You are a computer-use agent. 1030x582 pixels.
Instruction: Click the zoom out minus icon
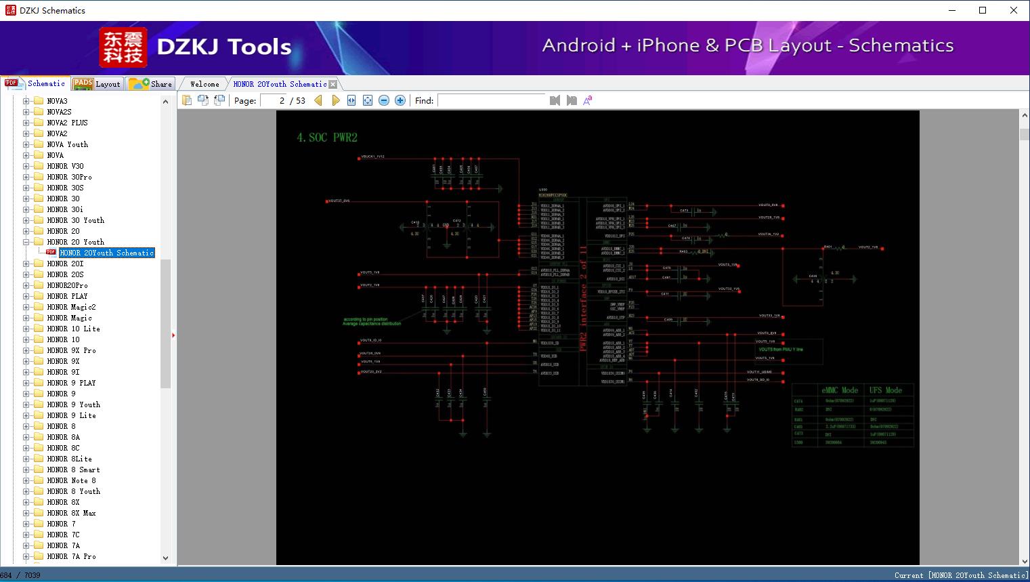pos(384,100)
